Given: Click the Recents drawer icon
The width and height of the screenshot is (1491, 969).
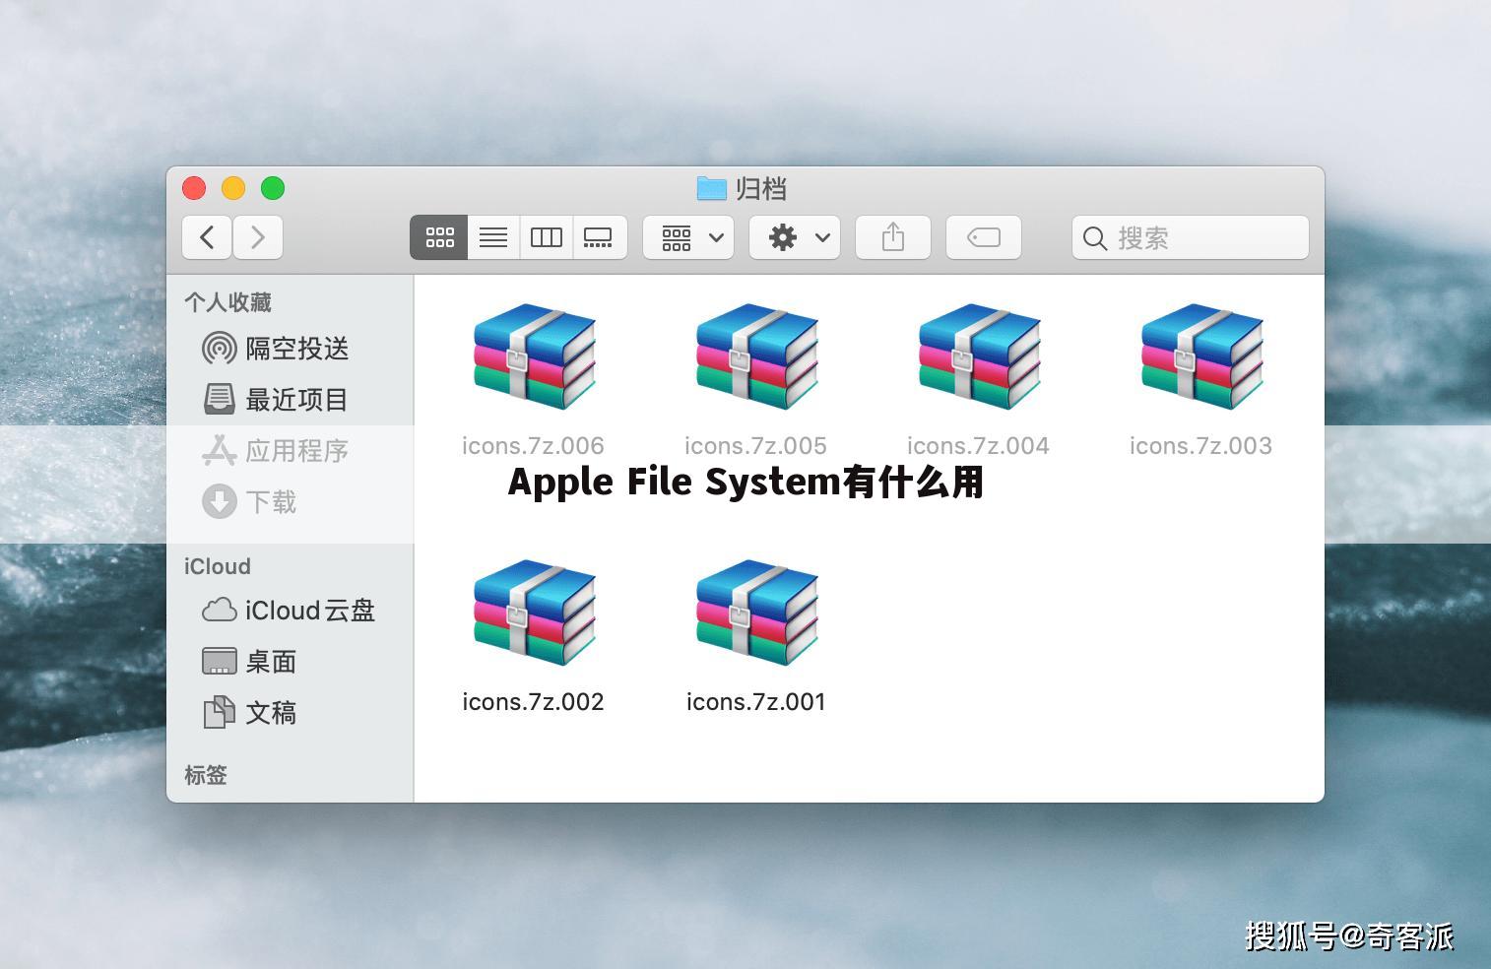Looking at the screenshot, I should click(x=219, y=400).
